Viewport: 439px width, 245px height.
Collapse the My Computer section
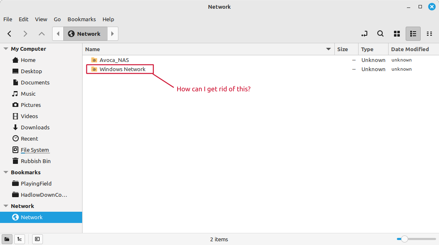tap(6, 49)
